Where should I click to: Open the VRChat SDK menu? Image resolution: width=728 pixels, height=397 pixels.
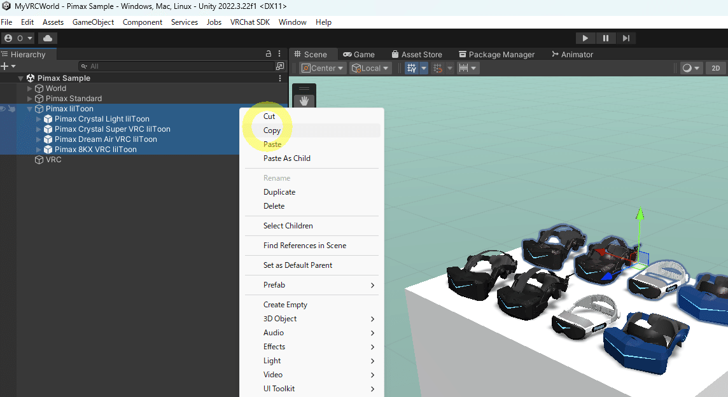pos(250,22)
